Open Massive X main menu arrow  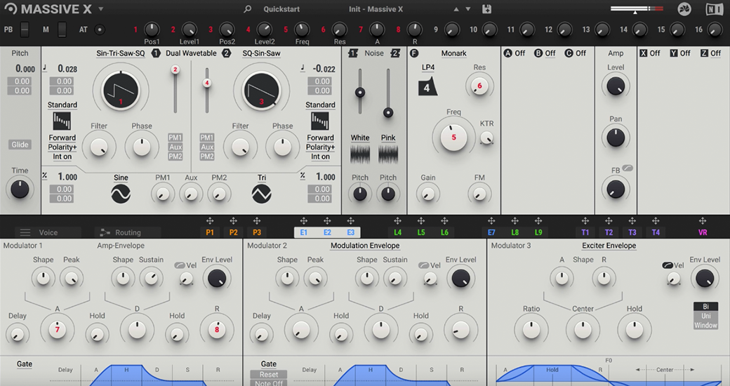click(x=100, y=9)
